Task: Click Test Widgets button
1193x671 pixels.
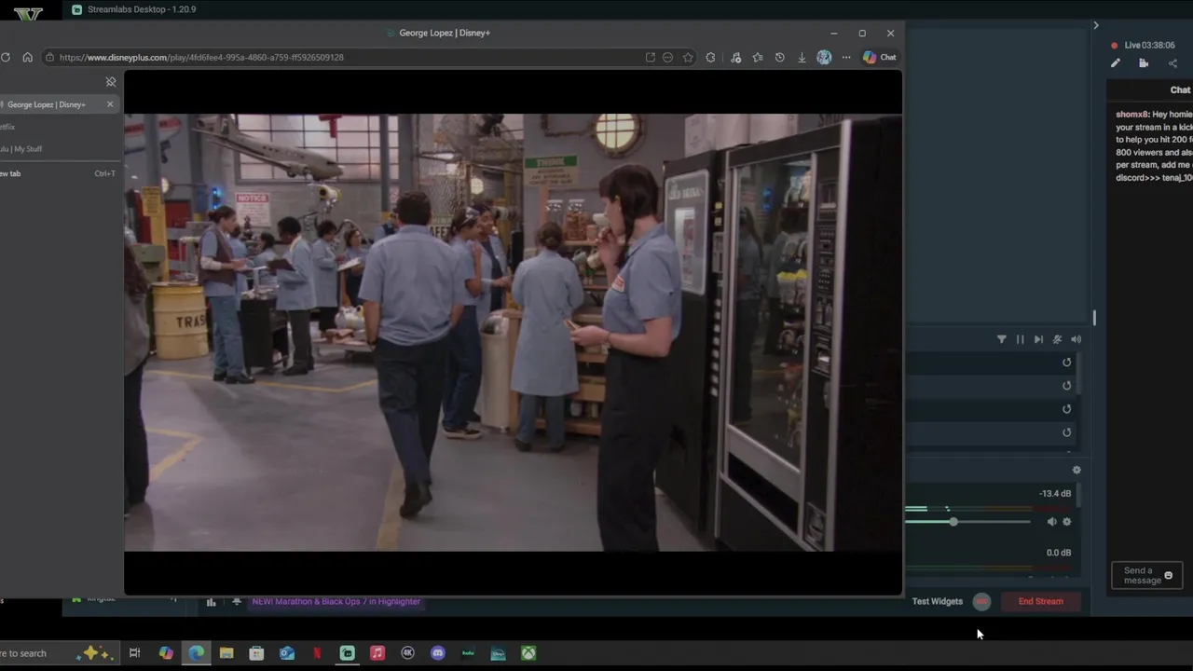Action: [937, 601]
